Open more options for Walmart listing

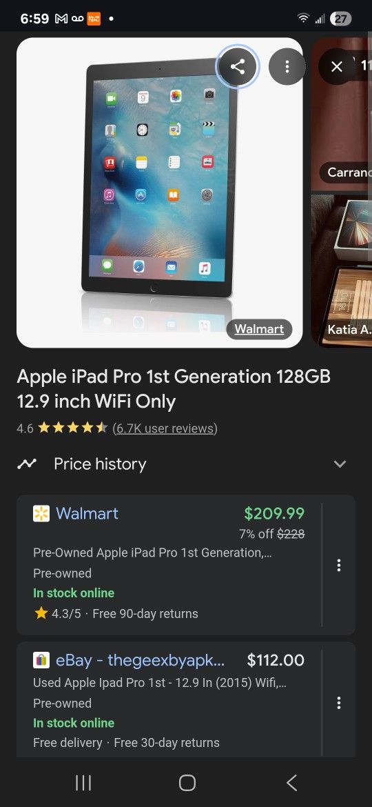339,565
